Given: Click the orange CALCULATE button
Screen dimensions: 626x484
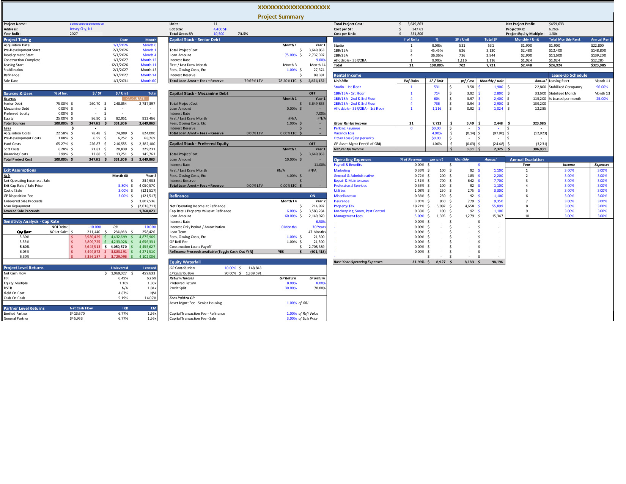Looking at the screenshot, I should tap(135, 99).
